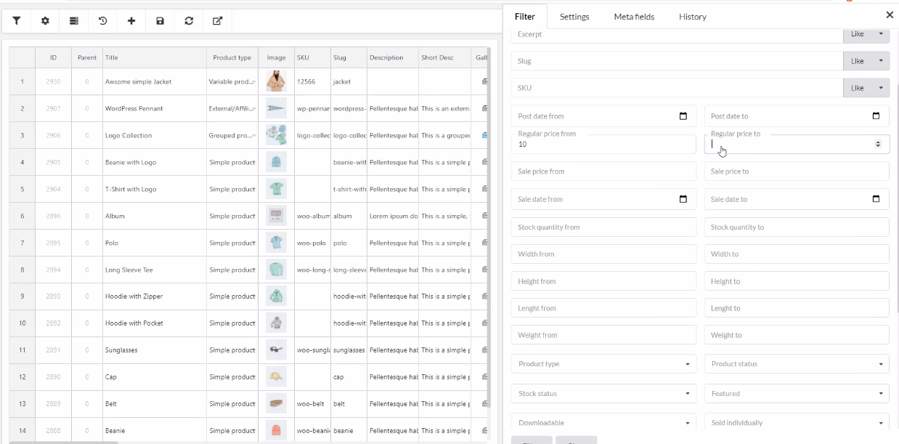The image size is (899, 444).
Task: Open settings via the toolbar gear icon
Action: pos(45,21)
